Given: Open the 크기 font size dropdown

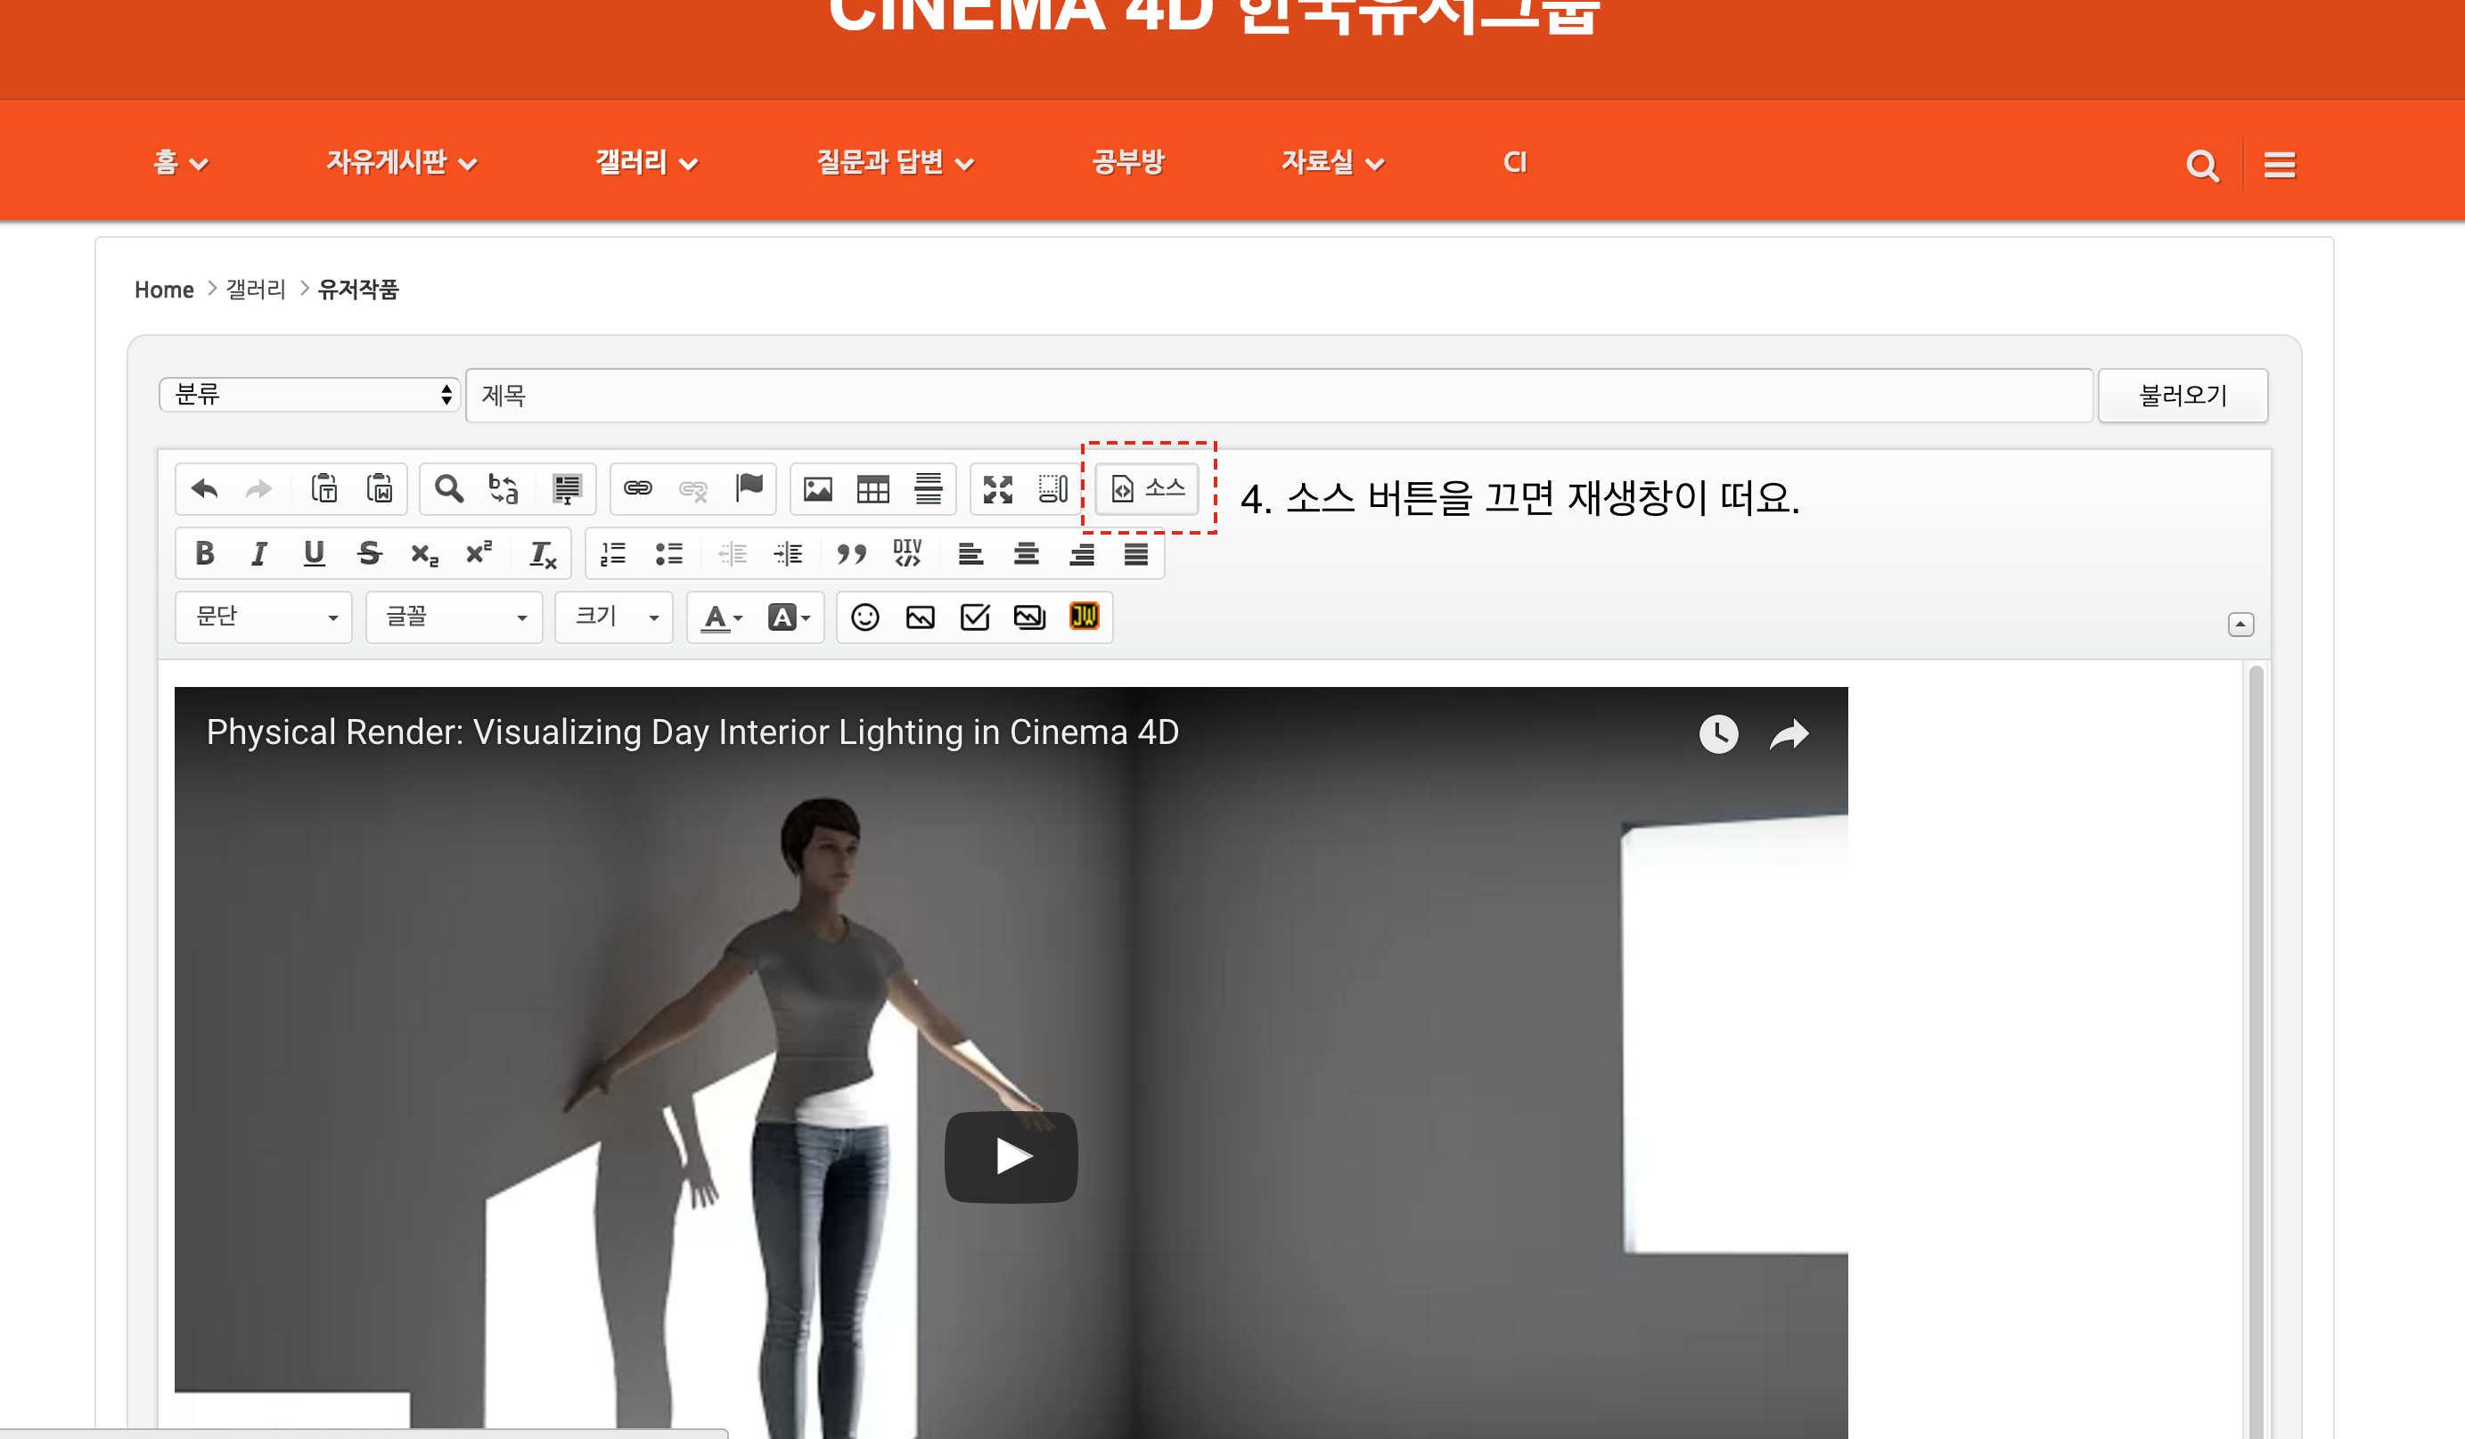Looking at the screenshot, I should point(614,617).
